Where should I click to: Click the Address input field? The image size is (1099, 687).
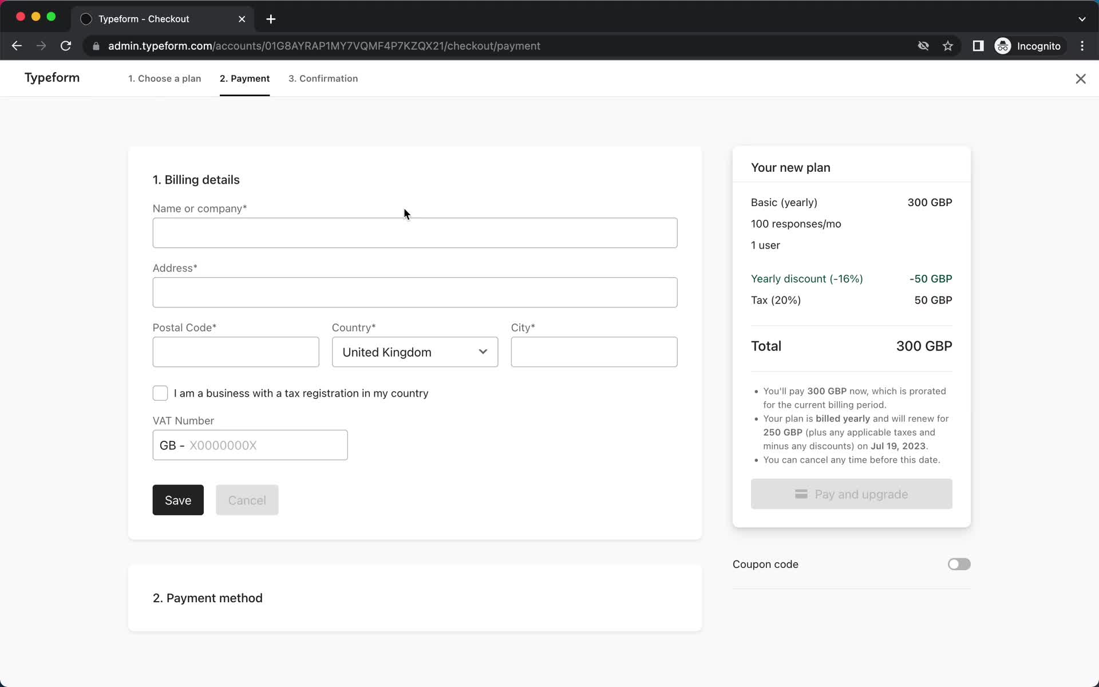pos(414,292)
